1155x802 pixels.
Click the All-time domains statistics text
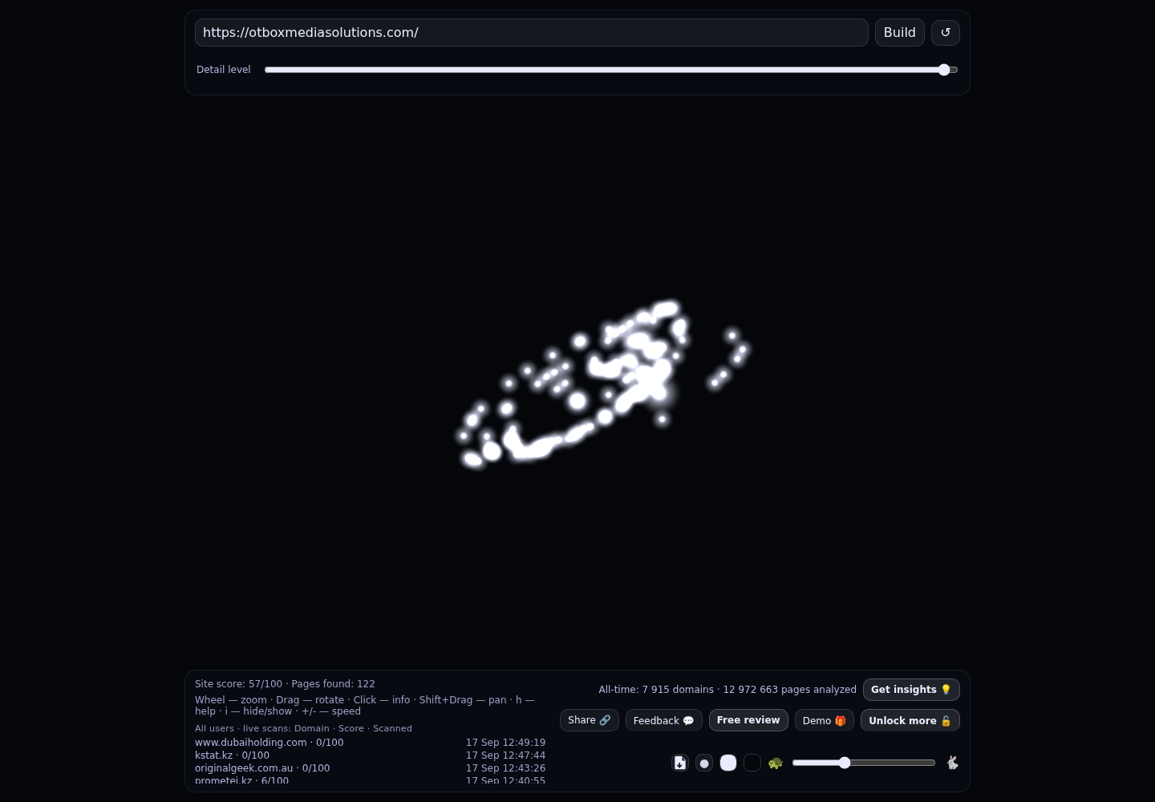pyautogui.click(x=727, y=690)
